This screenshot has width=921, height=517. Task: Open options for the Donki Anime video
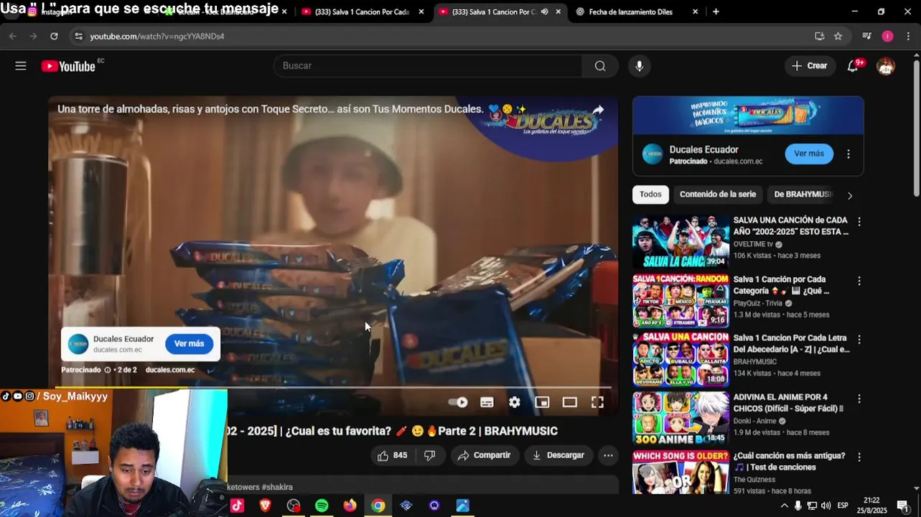point(859,399)
